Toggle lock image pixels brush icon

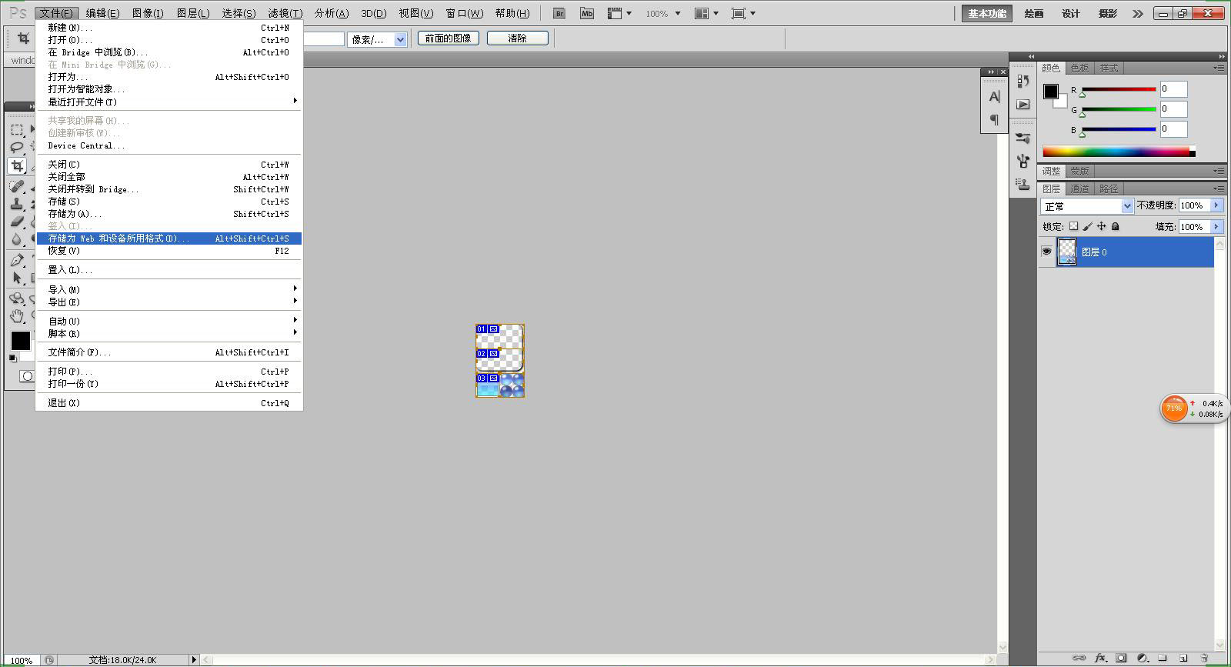1087,226
